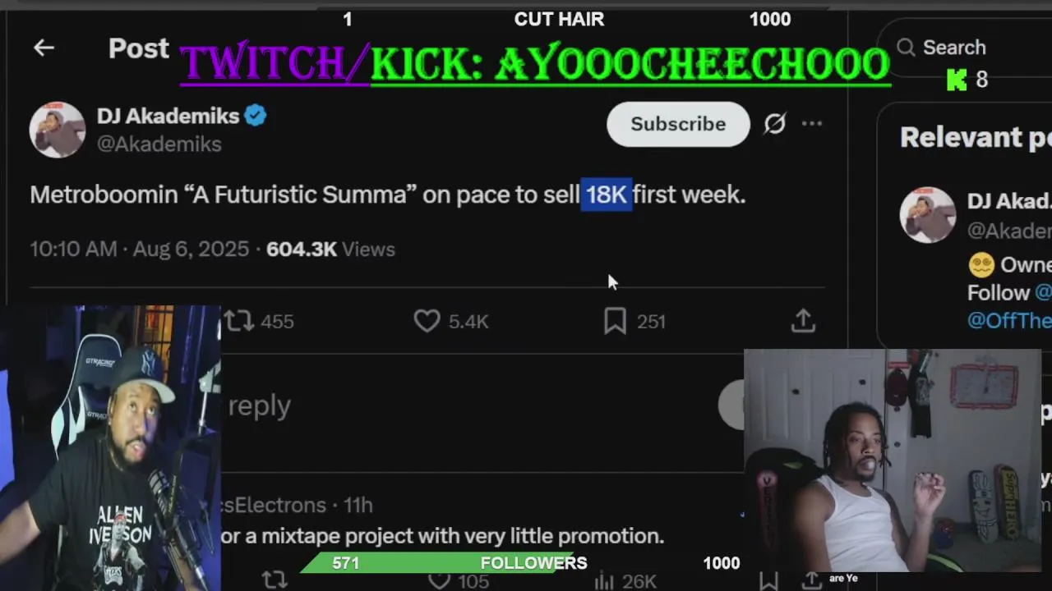
Task: Like the post showing 5.4K likes
Action: tap(427, 321)
